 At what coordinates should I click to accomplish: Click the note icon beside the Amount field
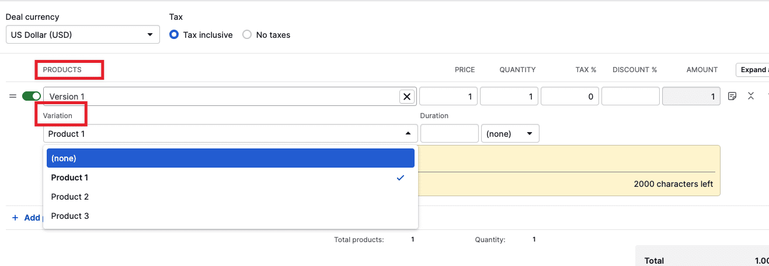(732, 96)
